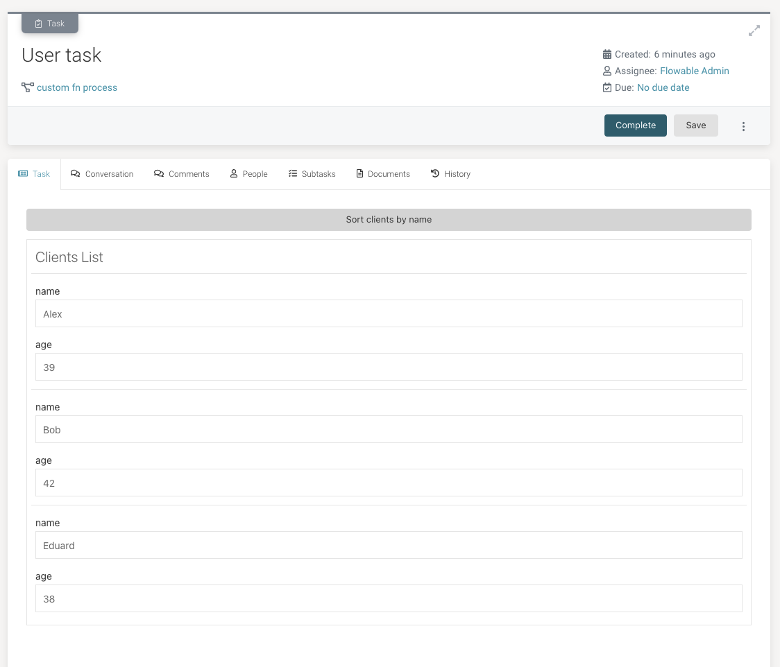Image resolution: width=780 pixels, height=667 pixels.
Task: Open the Conversation tab
Action: tap(102, 174)
